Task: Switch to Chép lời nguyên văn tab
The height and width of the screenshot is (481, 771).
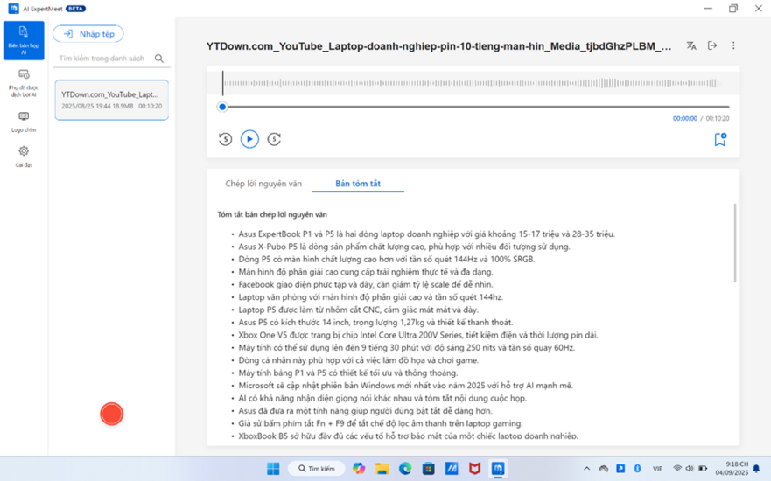Action: pos(263,184)
